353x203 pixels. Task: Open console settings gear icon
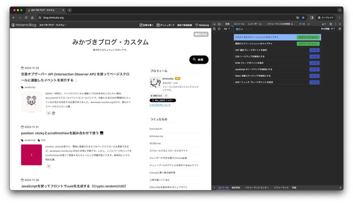(340, 29)
